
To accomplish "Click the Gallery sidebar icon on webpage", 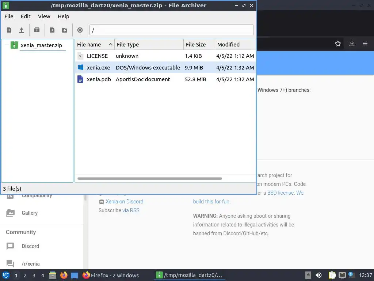I will click(10, 213).
